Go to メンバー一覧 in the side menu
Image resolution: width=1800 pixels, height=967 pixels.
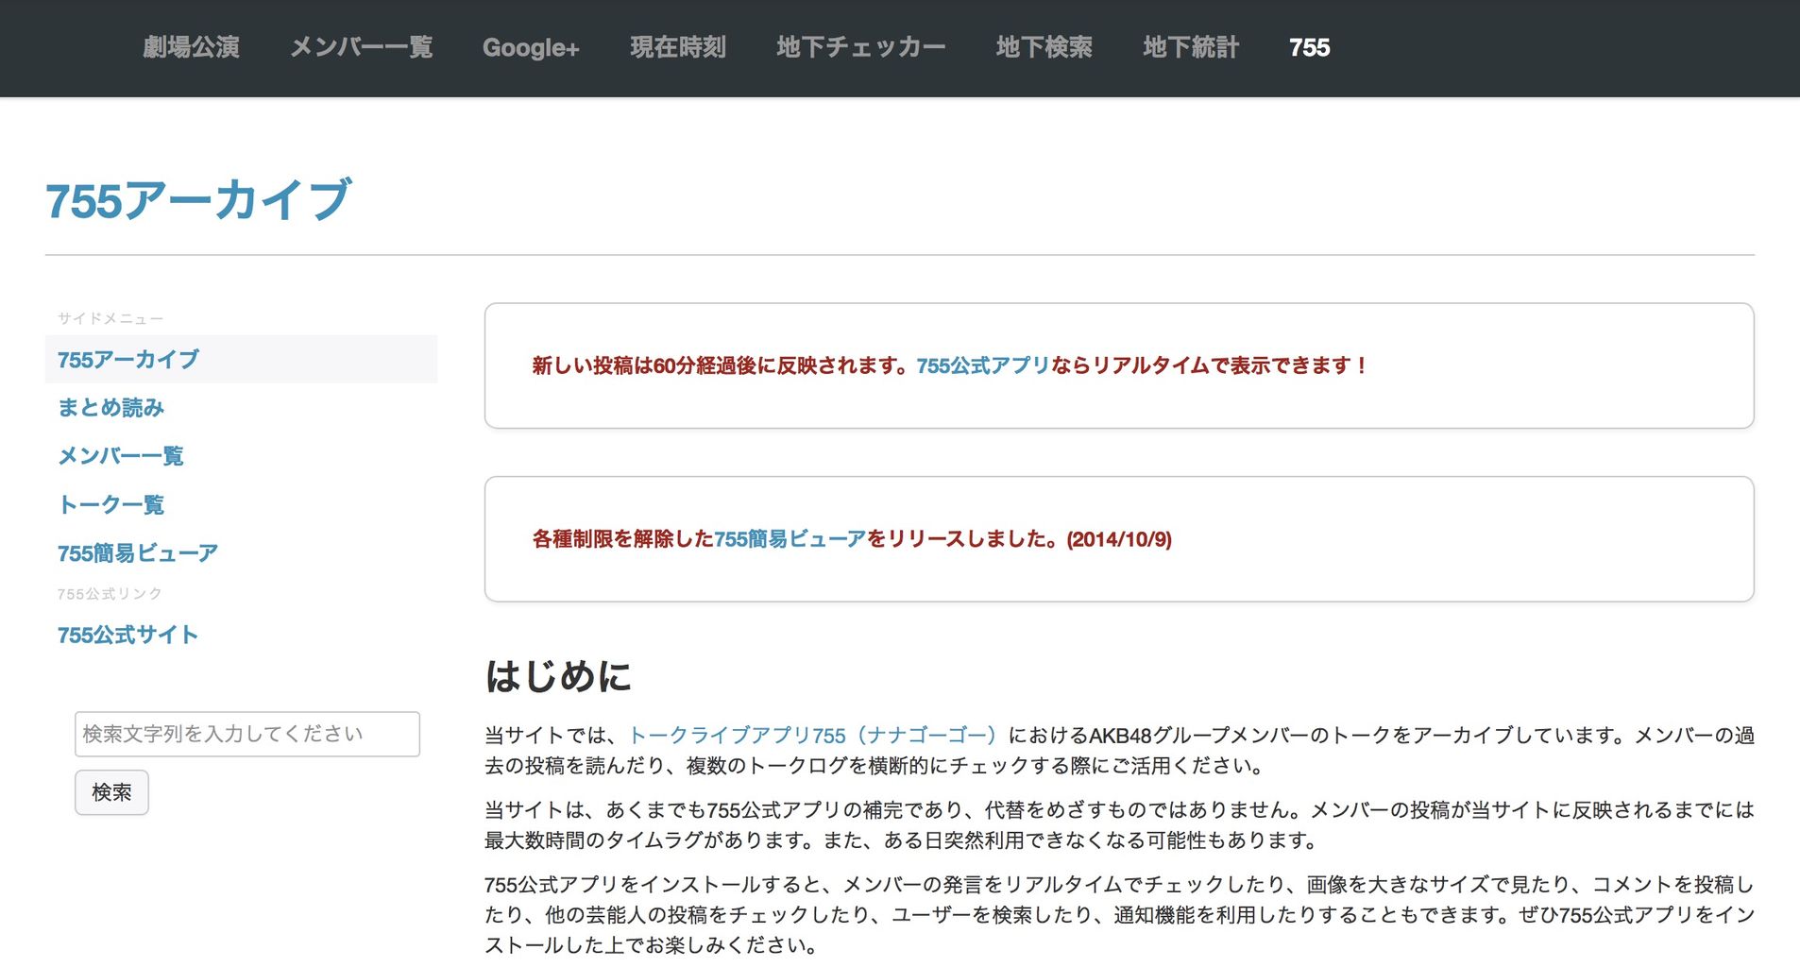pos(121,456)
